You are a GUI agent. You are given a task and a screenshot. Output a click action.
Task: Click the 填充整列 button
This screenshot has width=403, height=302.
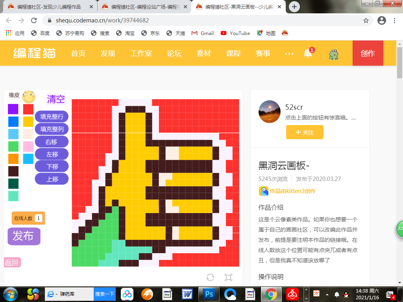pos(52,129)
